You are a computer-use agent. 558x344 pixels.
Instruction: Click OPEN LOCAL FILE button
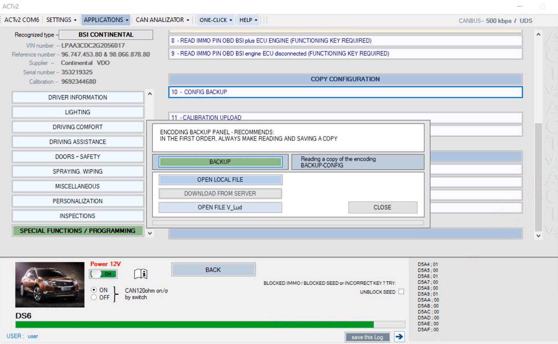(x=220, y=180)
